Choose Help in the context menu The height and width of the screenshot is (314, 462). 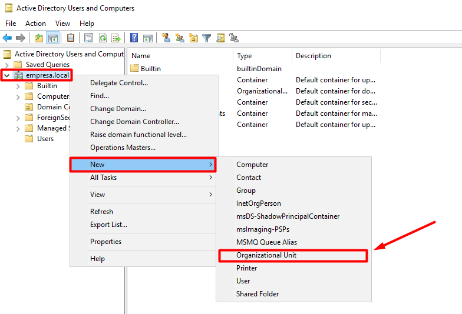(x=143, y=259)
